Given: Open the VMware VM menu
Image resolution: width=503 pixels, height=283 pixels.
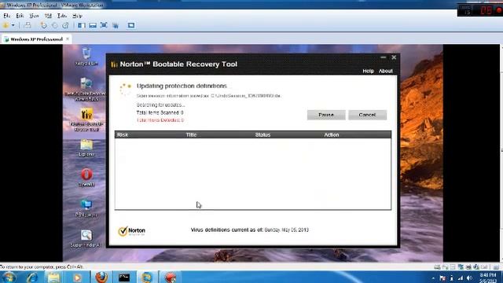Looking at the screenshot, I should (48, 16).
